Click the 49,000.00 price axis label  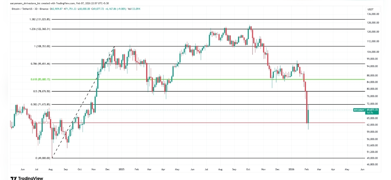pos(372,158)
